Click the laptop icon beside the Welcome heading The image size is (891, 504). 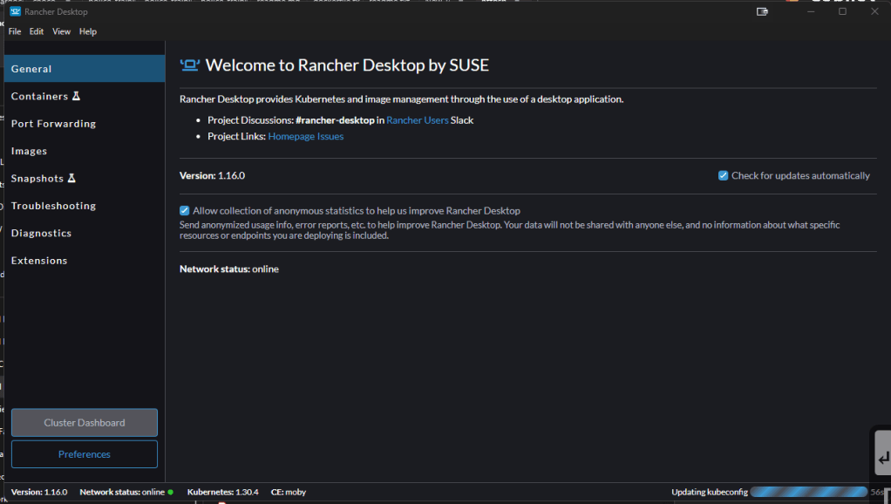pyautogui.click(x=190, y=65)
